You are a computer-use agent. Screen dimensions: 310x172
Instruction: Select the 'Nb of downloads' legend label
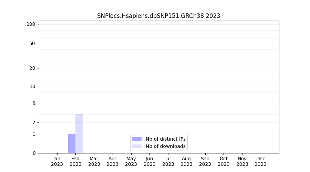(166, 146)
